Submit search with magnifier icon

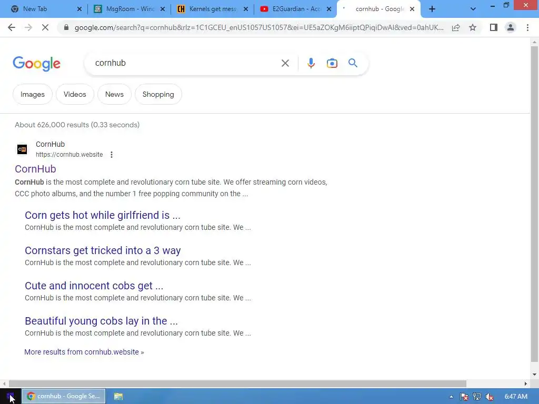[x=353, y=63]
